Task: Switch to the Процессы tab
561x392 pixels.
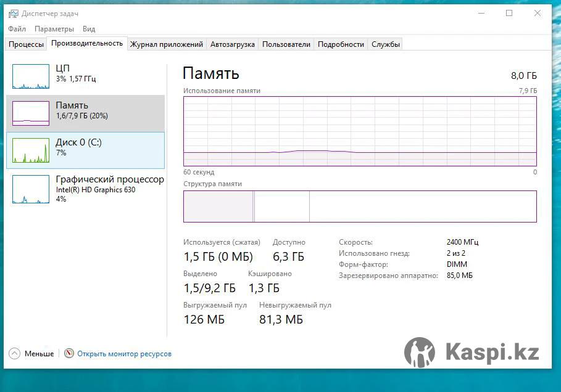Action: coord(26,44)
